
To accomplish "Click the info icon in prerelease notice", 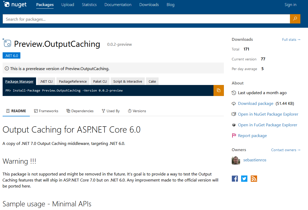I will point(7,69).
